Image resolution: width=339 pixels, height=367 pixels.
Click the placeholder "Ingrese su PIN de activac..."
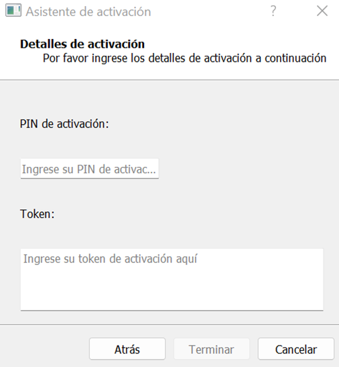[89, 169]
